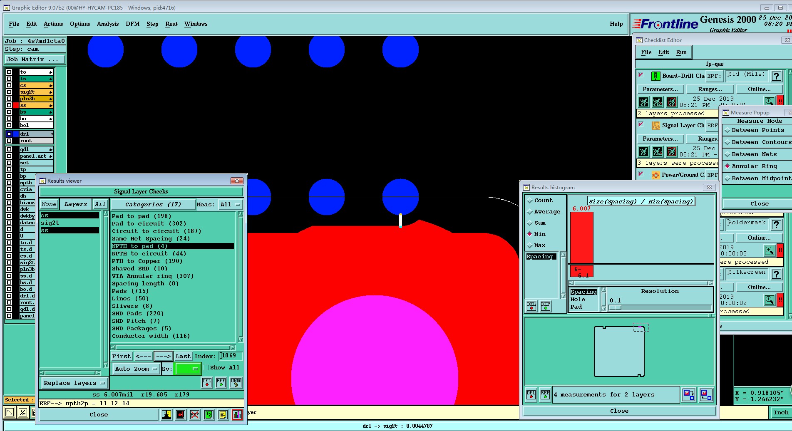The width and height of the screenshot is (792, 431).
Task: Open the Rout menu
Action: point(171,24)
